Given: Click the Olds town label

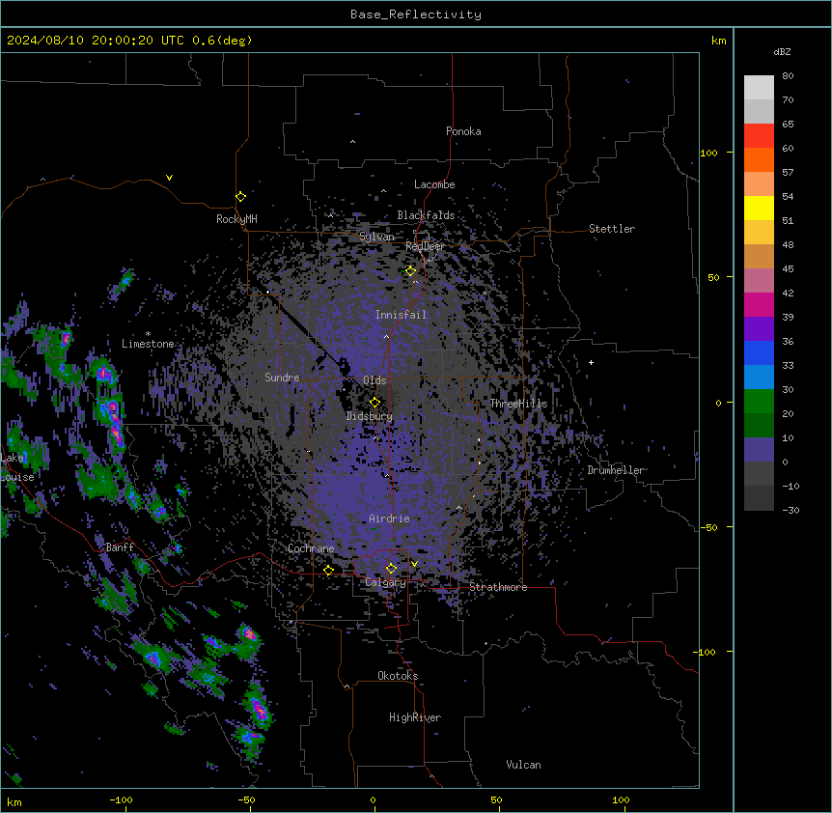Looking at the screenshot, I should tap(374, 380).
